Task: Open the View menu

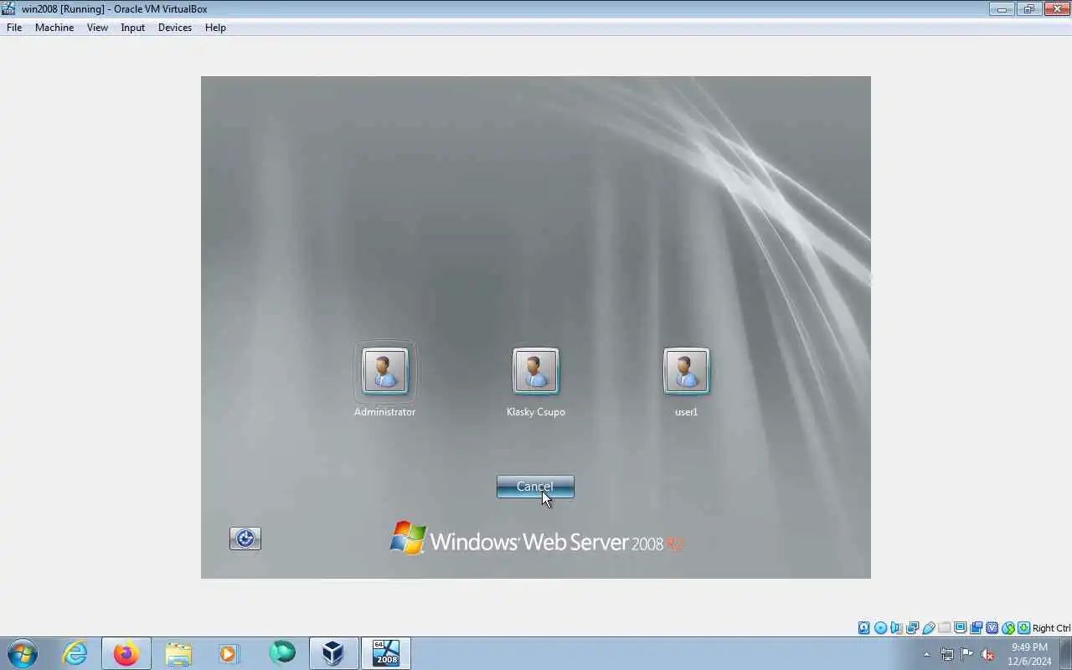Action: point(97,28)
